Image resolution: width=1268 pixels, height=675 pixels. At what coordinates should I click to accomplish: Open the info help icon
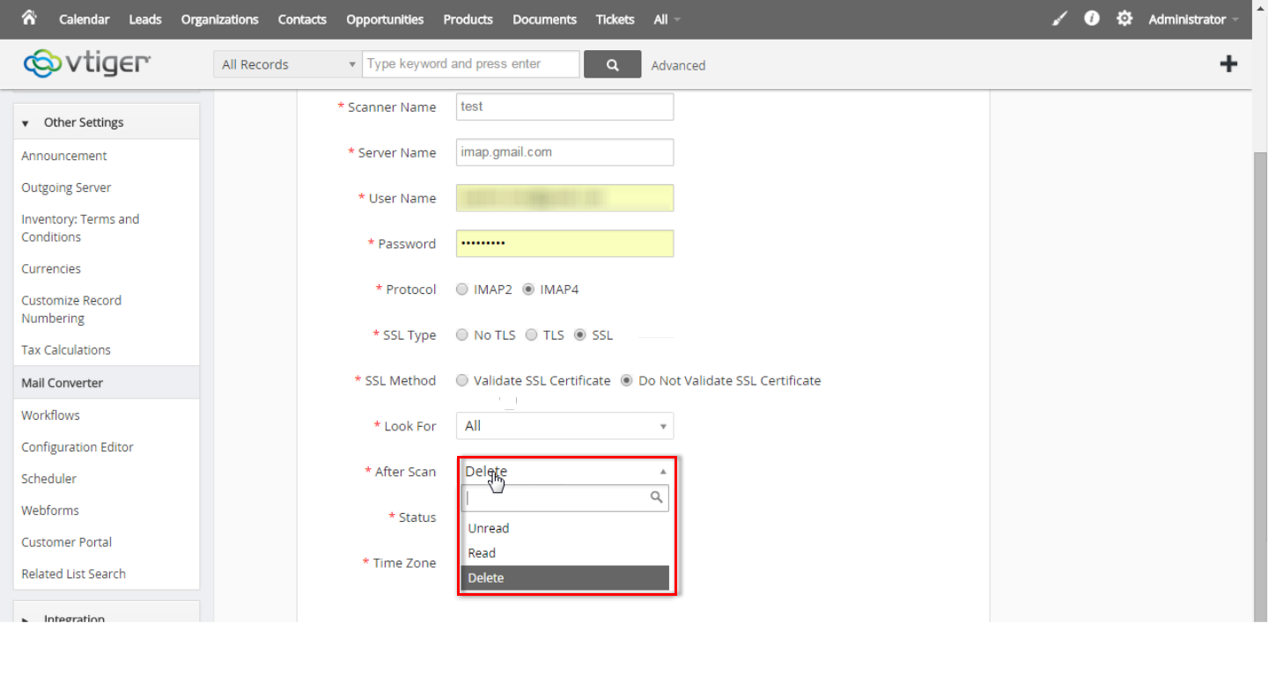1092,18
